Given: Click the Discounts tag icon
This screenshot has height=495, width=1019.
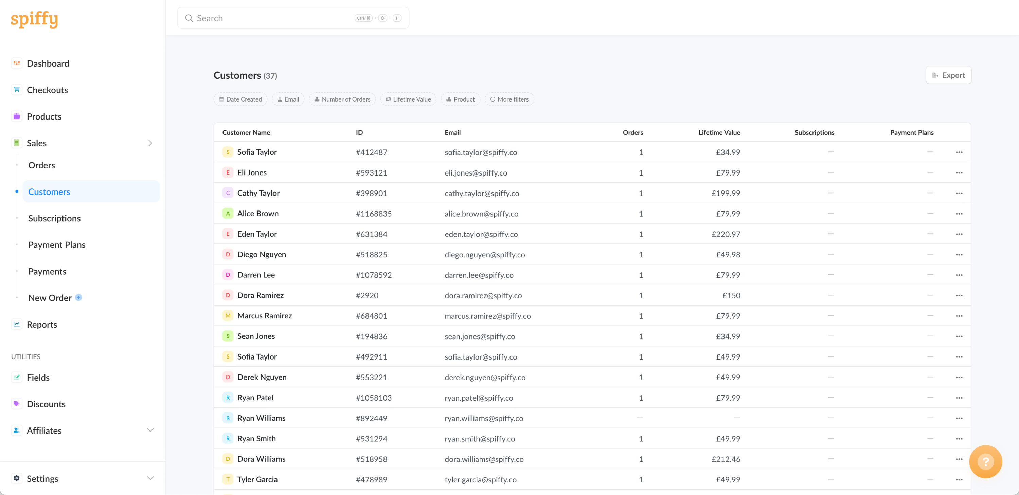Looking at the screenshot, I should tap(16, 404).
